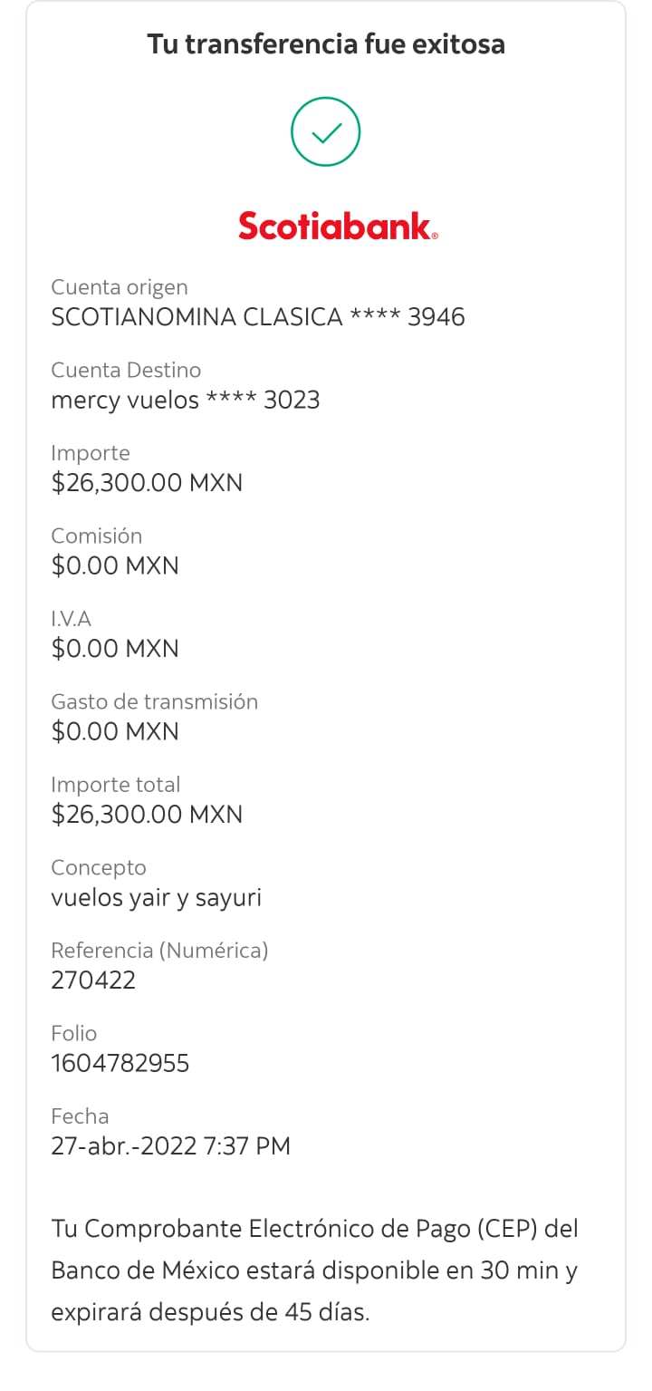The image size is (652, 1391).
Task: Click the Importe amount $26,300.00 MXN
Action: point(147,483)
